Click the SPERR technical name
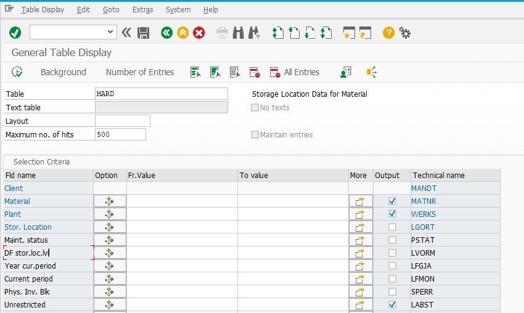The image size is (524, 313). [x=422, y=291]
